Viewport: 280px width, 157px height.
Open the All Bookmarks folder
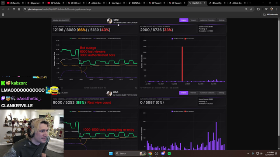(270, 14)
